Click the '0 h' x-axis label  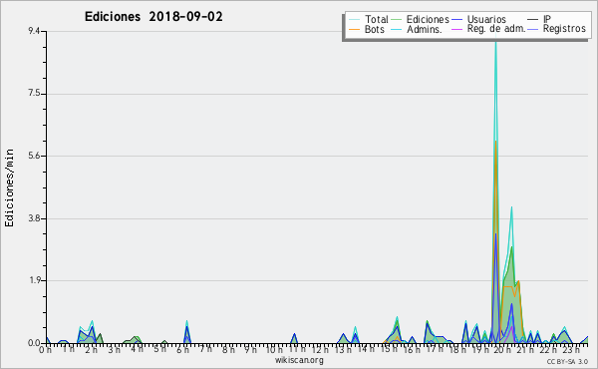[46, 350]
